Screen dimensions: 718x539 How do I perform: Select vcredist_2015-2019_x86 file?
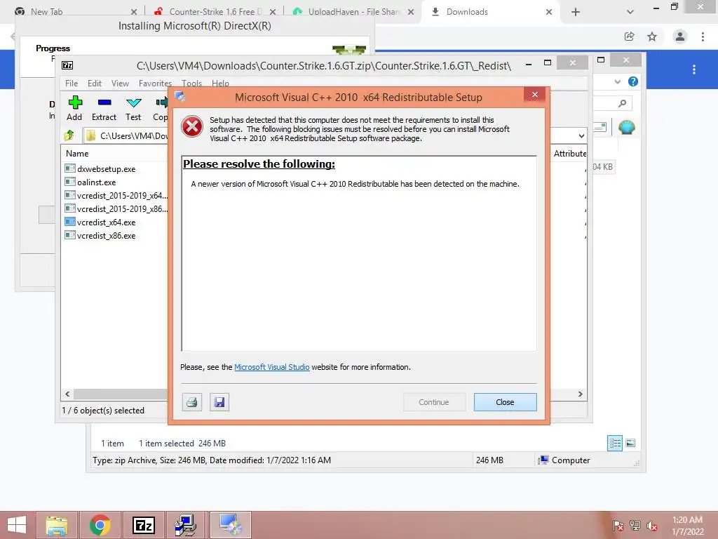tap(116, 208)
